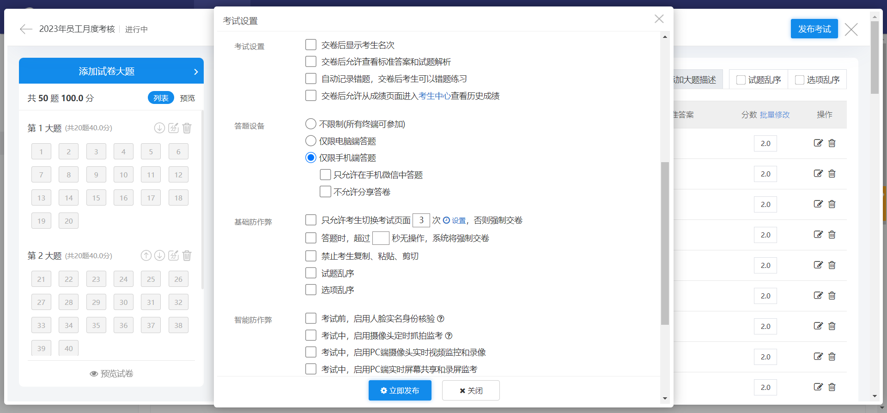Screen dimensions: 887x413
Task: Select the 列表 view tab
Action: 161,98
